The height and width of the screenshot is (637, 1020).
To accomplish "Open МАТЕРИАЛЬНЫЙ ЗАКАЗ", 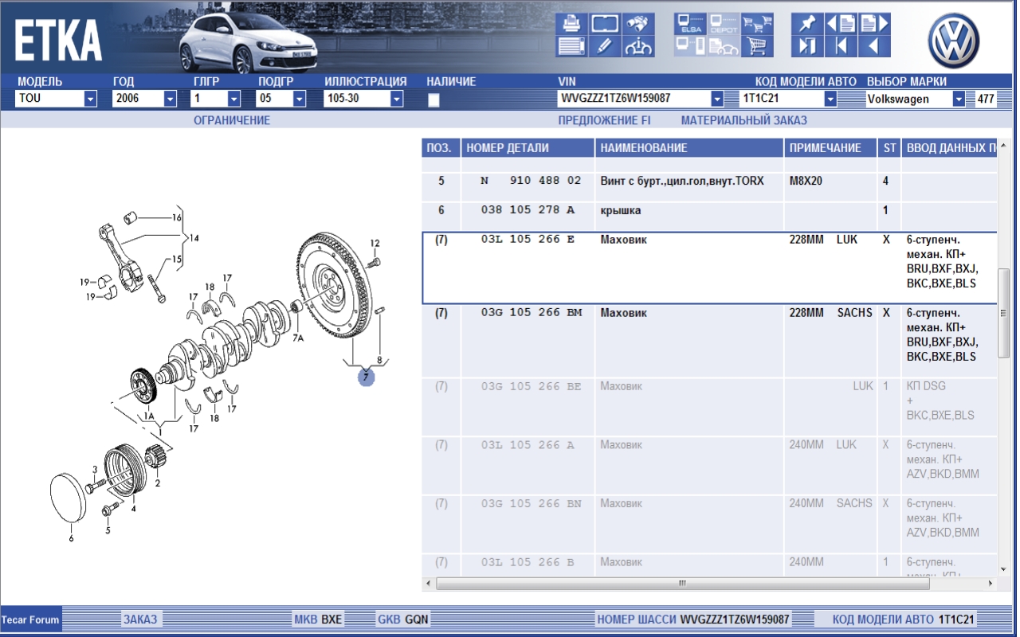I will [743, 120].
